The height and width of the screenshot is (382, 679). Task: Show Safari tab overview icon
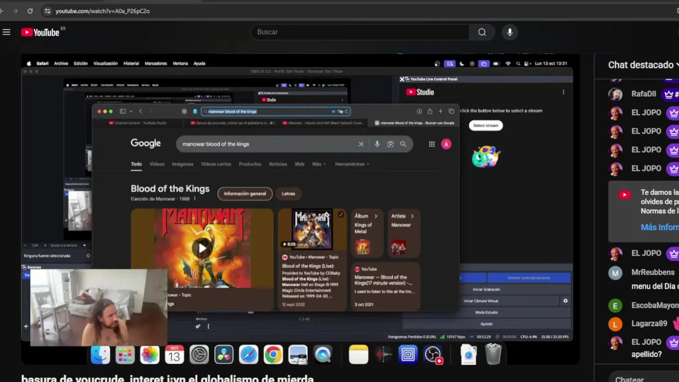point(451,111)
